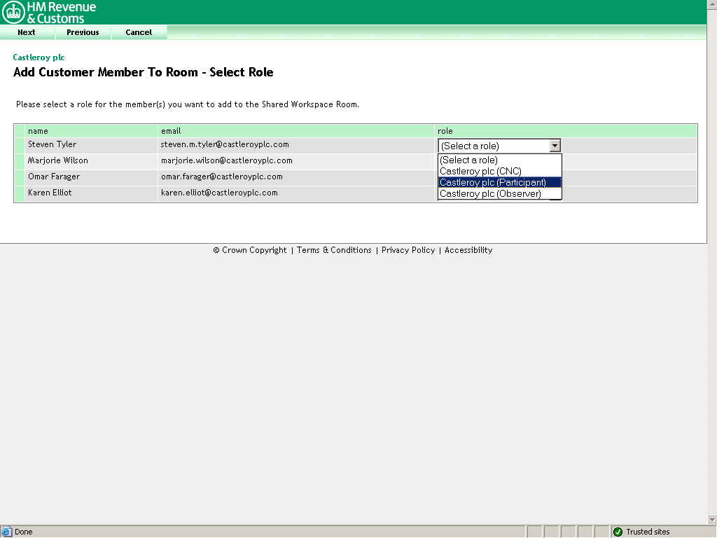Open the Terms & Conditions link

(x=334, y=250)
